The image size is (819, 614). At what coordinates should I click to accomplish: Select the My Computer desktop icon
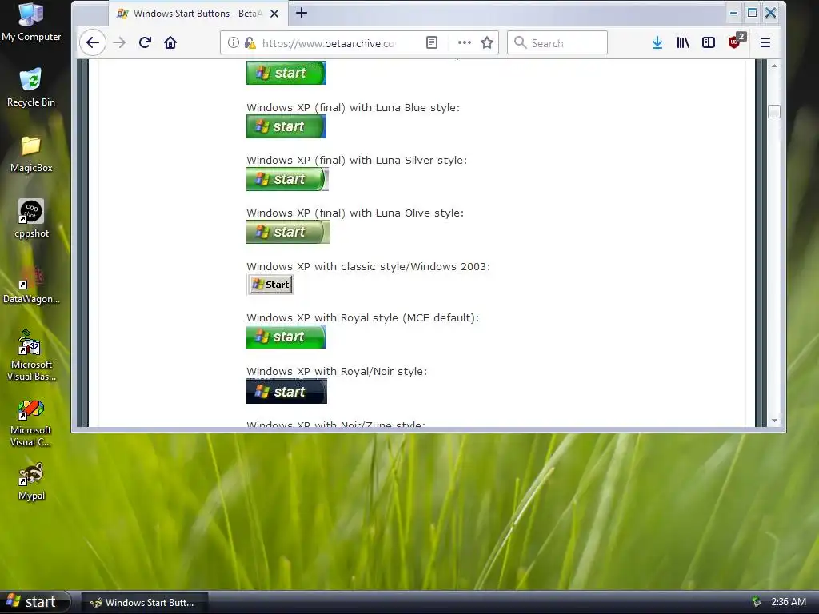(31, 22)
